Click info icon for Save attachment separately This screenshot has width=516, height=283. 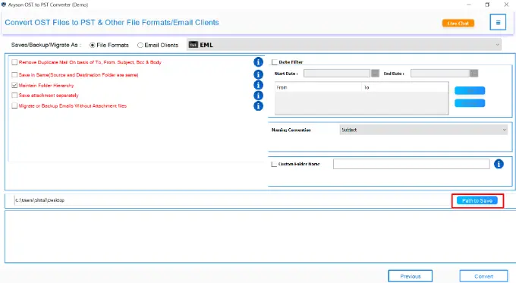(258, 96)
